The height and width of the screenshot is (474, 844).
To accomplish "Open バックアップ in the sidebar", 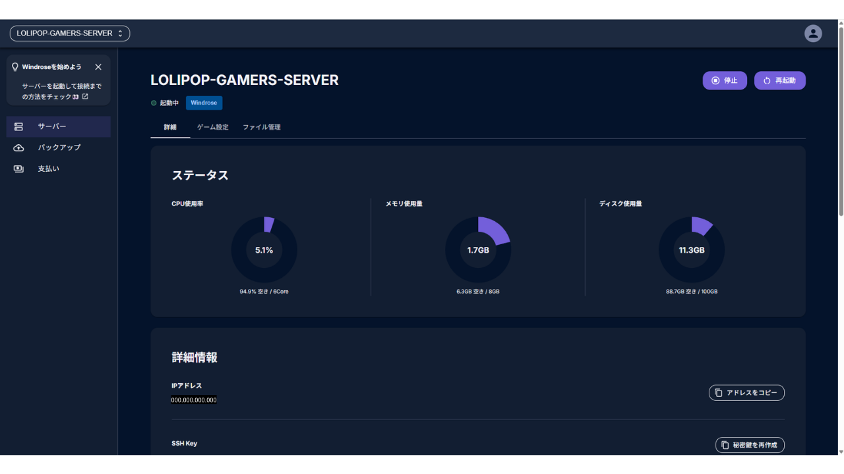I will point(59,147).
